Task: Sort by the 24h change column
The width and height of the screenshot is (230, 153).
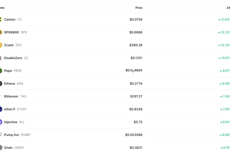Action: (x=228, y=8)
